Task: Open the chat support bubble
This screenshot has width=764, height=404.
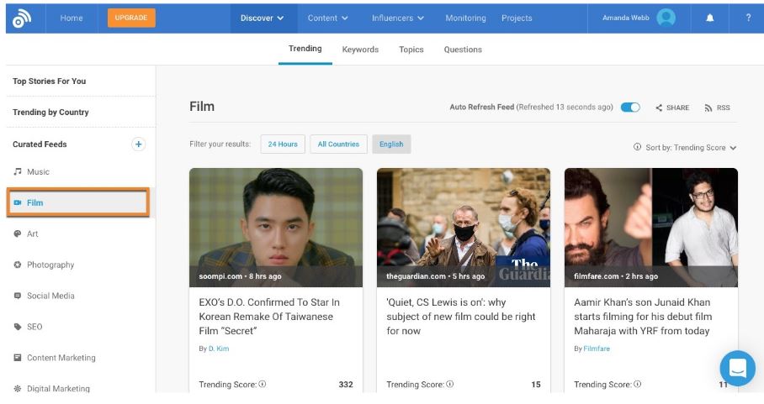Action: tap(737, 368)
